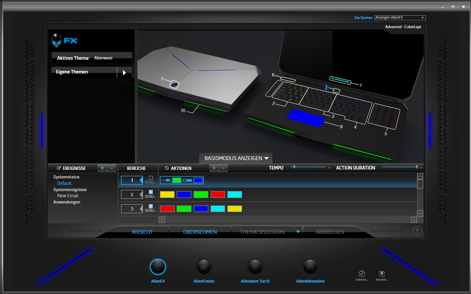This screenshot has width=471, height=294.
Task: Expand area 3 with its arrow box
Action: 132,209
